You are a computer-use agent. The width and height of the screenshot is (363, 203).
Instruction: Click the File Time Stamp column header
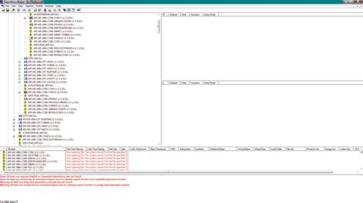click(x=76, y=149)
